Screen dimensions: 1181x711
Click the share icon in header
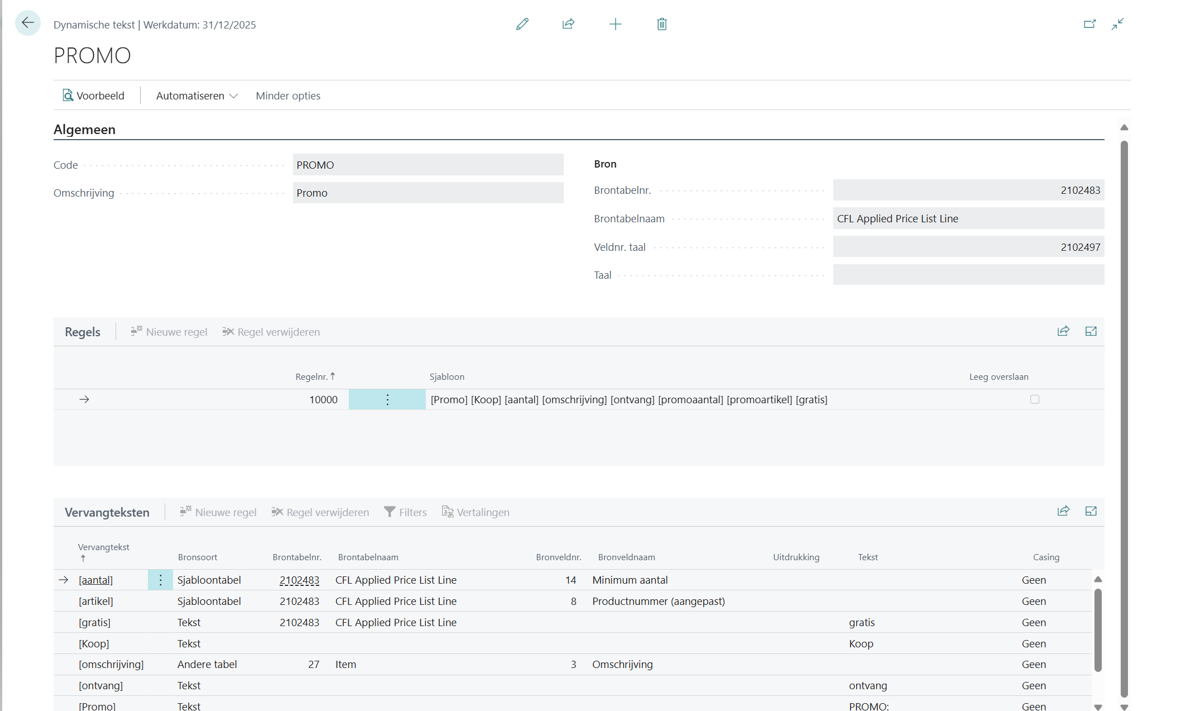[x=568, y=24]
